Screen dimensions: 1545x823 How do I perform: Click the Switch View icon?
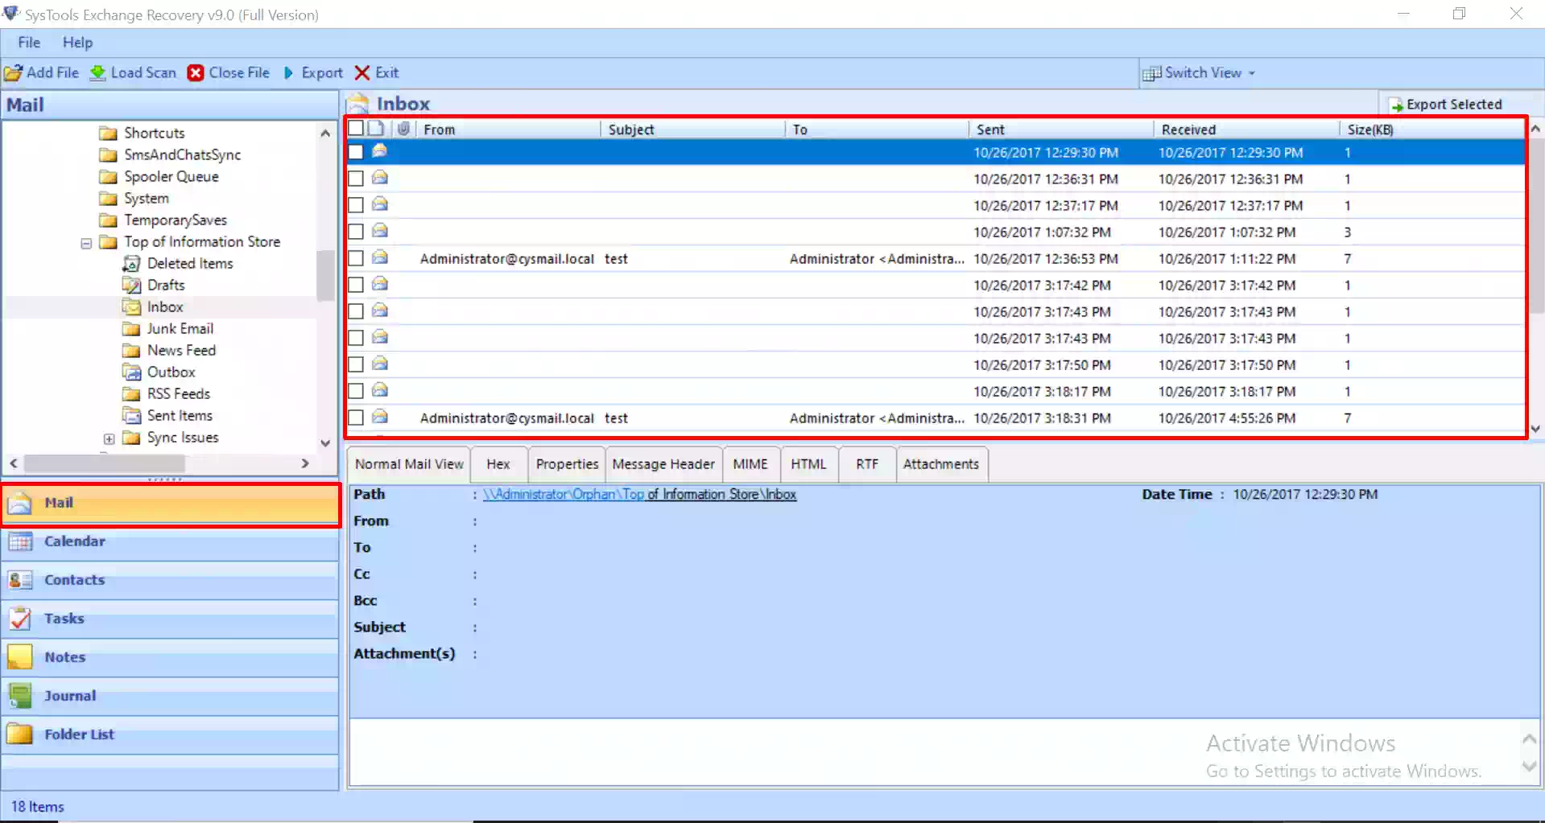[1152, 73]
